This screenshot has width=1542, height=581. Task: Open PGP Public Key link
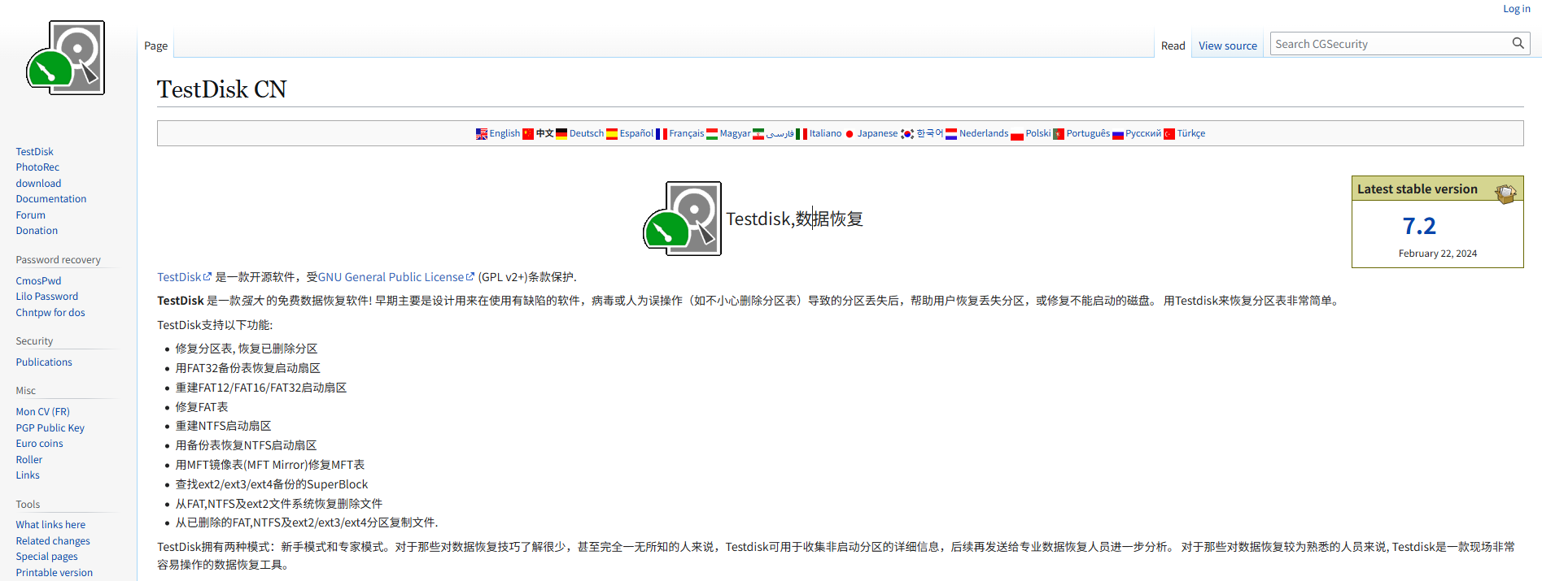[50, 428]
